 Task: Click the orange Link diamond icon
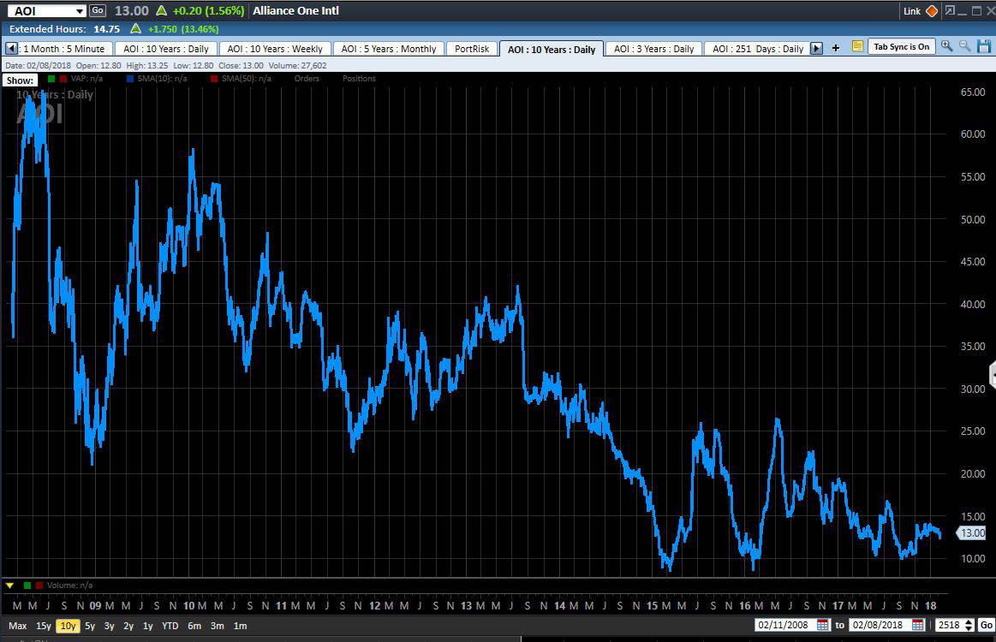click(x=932, y=11)
